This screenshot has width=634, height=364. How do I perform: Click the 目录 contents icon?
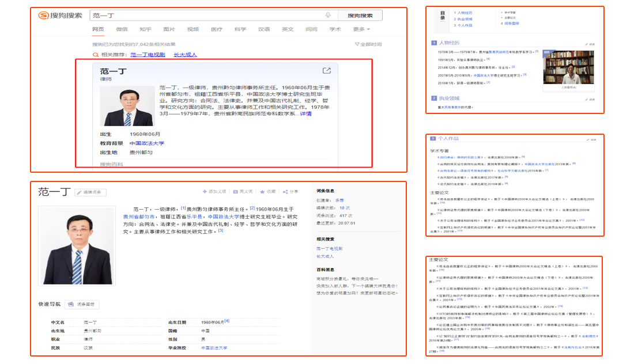[442, 16]
